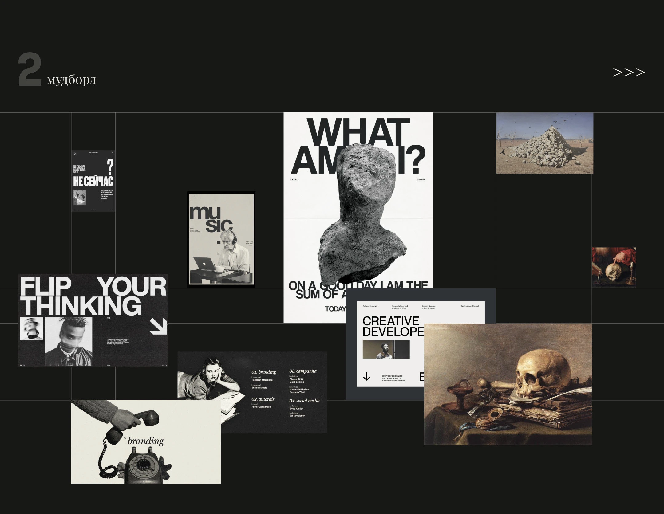The width and height of the screenshot is (664, 514).
Task: Select the '03. campanha' menu entry
Action: tap(303, 371)
